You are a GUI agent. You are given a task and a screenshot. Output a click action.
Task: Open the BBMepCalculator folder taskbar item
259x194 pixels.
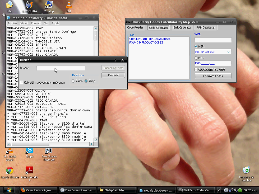point(117,190)
